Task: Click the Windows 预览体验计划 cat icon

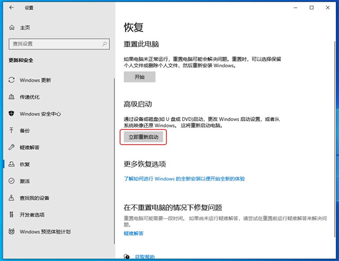Action: 12,231
